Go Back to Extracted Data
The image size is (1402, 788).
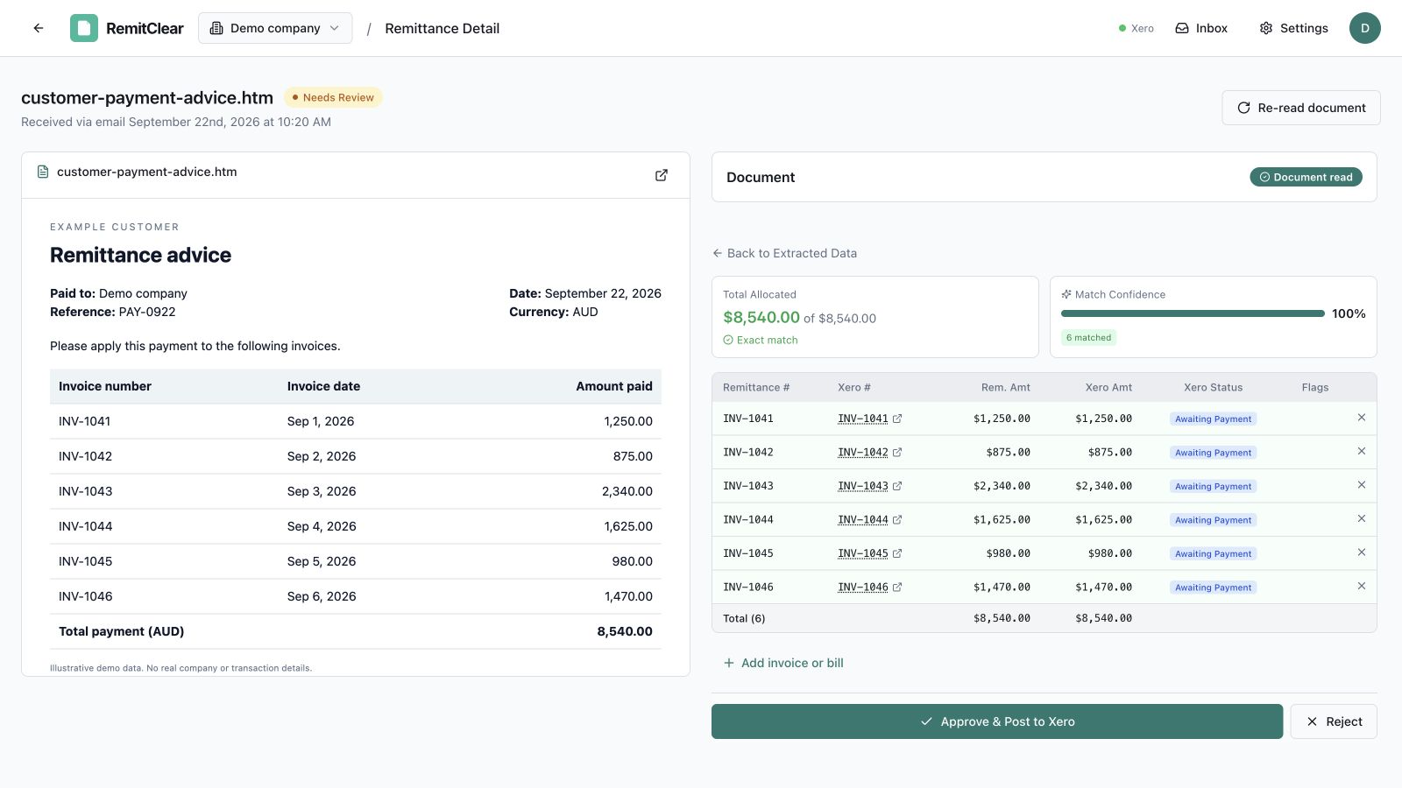point(785,253)
